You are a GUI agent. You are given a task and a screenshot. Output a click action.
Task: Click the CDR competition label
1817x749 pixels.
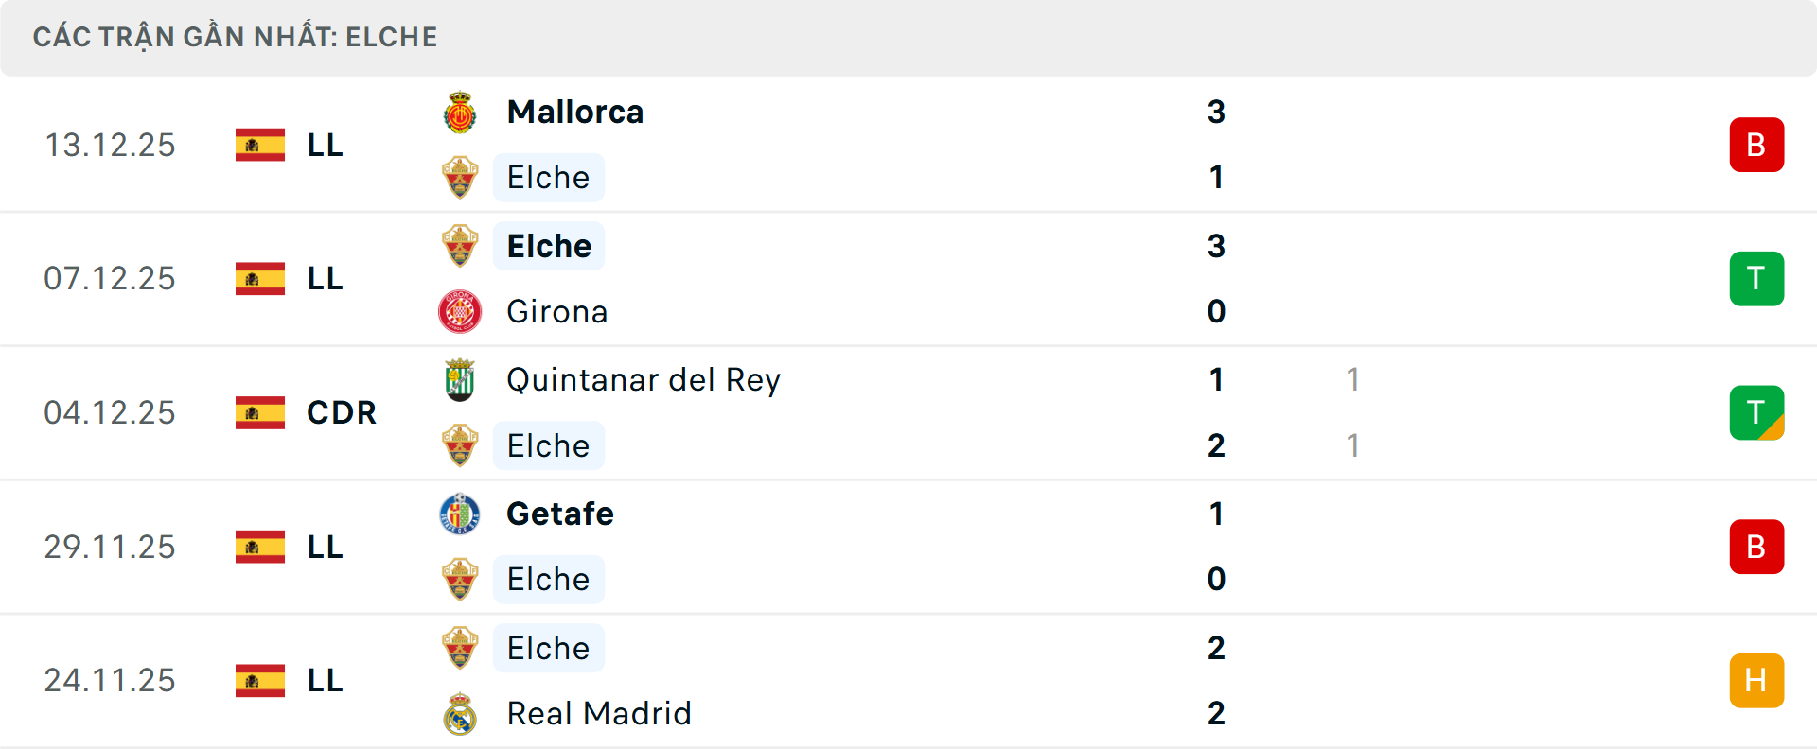[342, 413]
